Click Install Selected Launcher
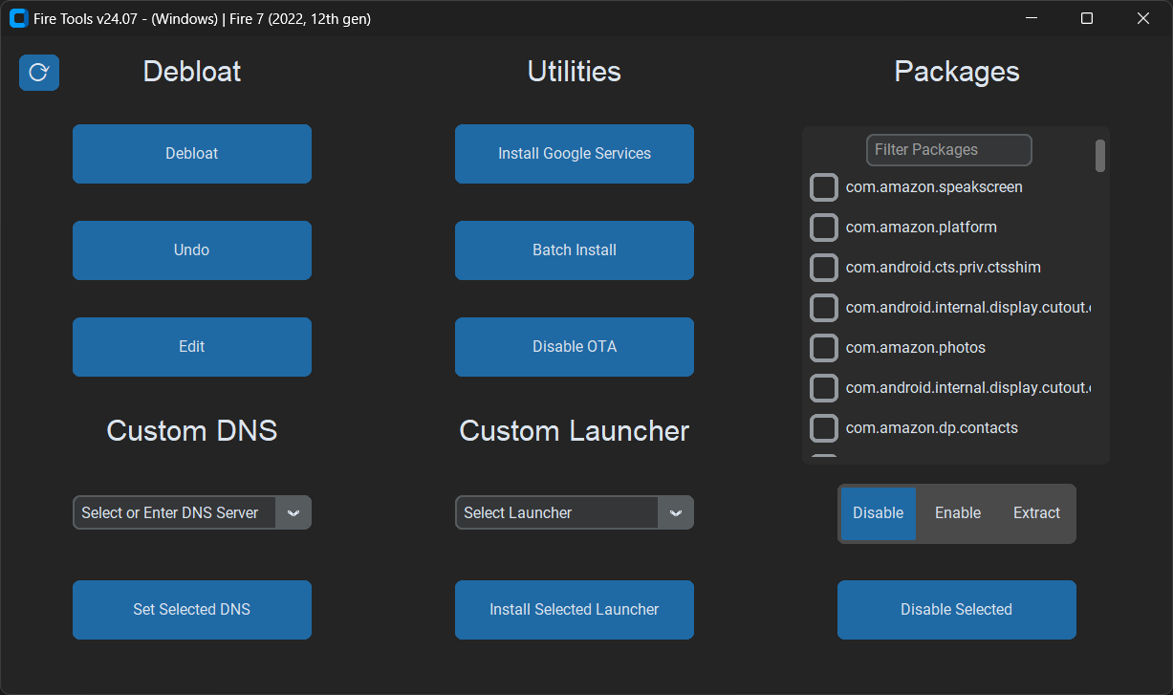Screen dimensions: 1173x695 click(575, 610)
